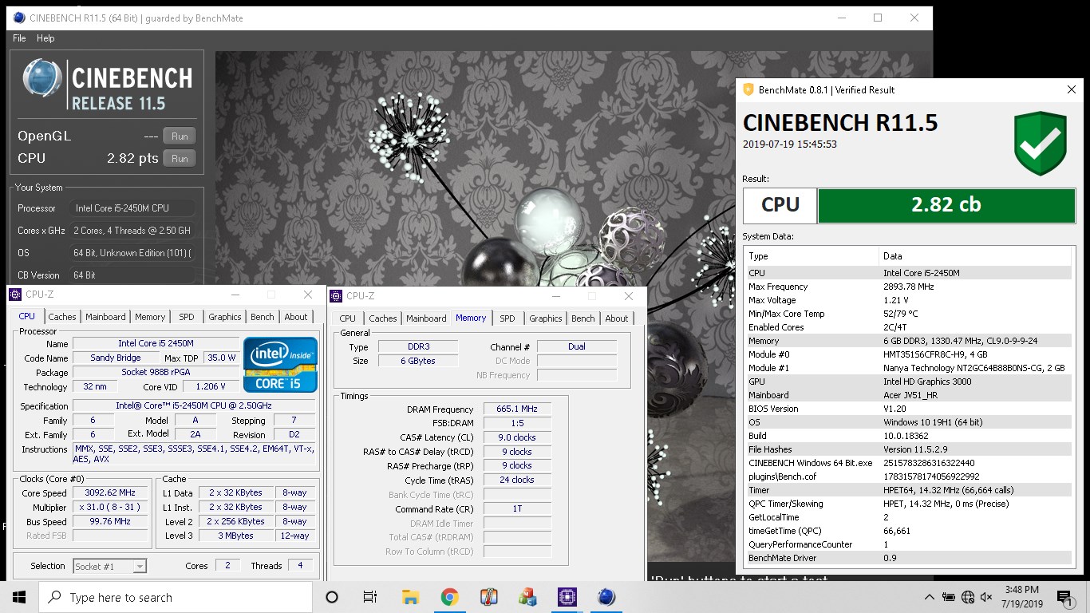Click the Max Frequency row in BenchMate
Viewport: 1090px width, 613px height.
click(x=909, y=287)
